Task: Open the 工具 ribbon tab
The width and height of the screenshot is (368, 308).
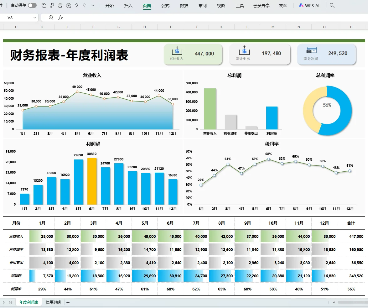Action: (240, 6)
